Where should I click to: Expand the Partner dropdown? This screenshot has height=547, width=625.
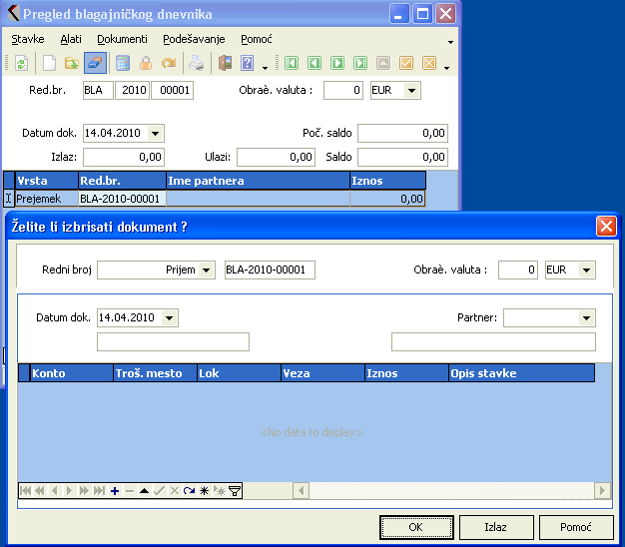click(586, 317)
